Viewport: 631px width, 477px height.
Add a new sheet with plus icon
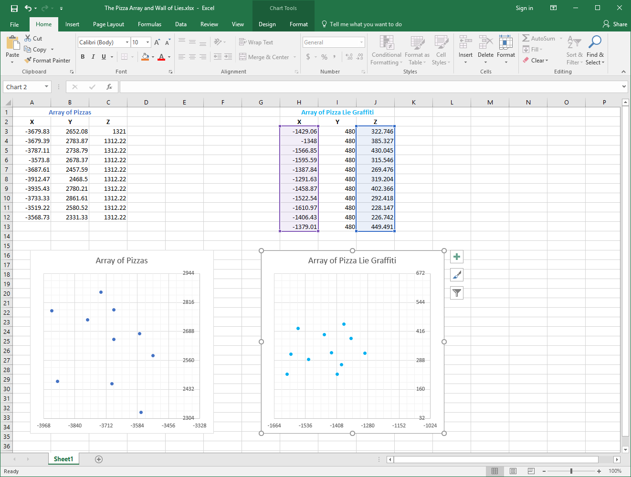point(99,459)
